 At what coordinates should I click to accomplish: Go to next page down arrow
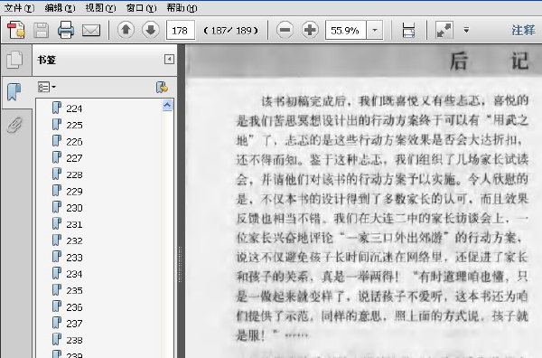[151, 30]
